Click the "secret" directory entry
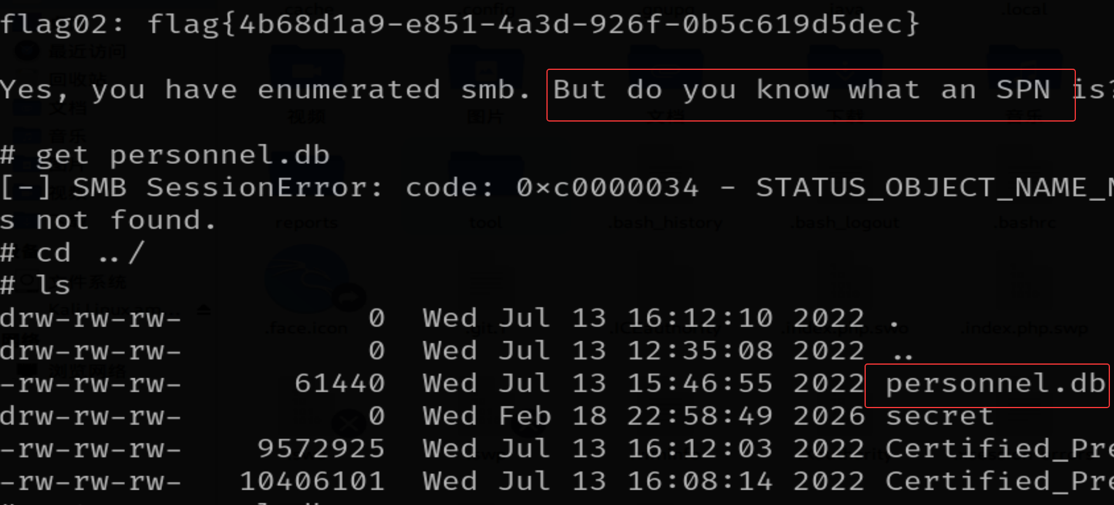 939,417
